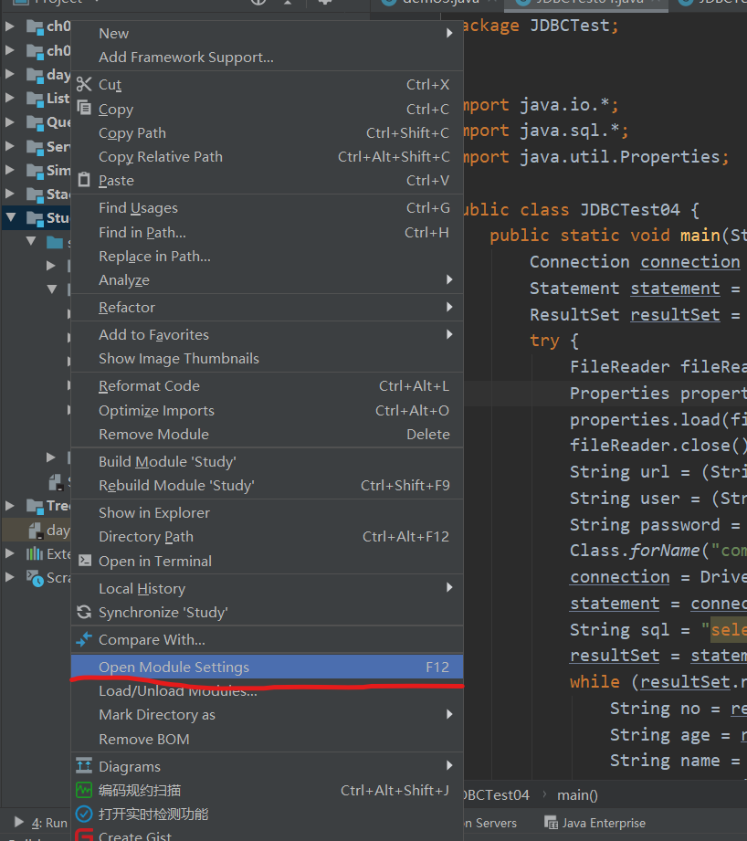Select Remove BOM menu item

[x=267, y=739]
